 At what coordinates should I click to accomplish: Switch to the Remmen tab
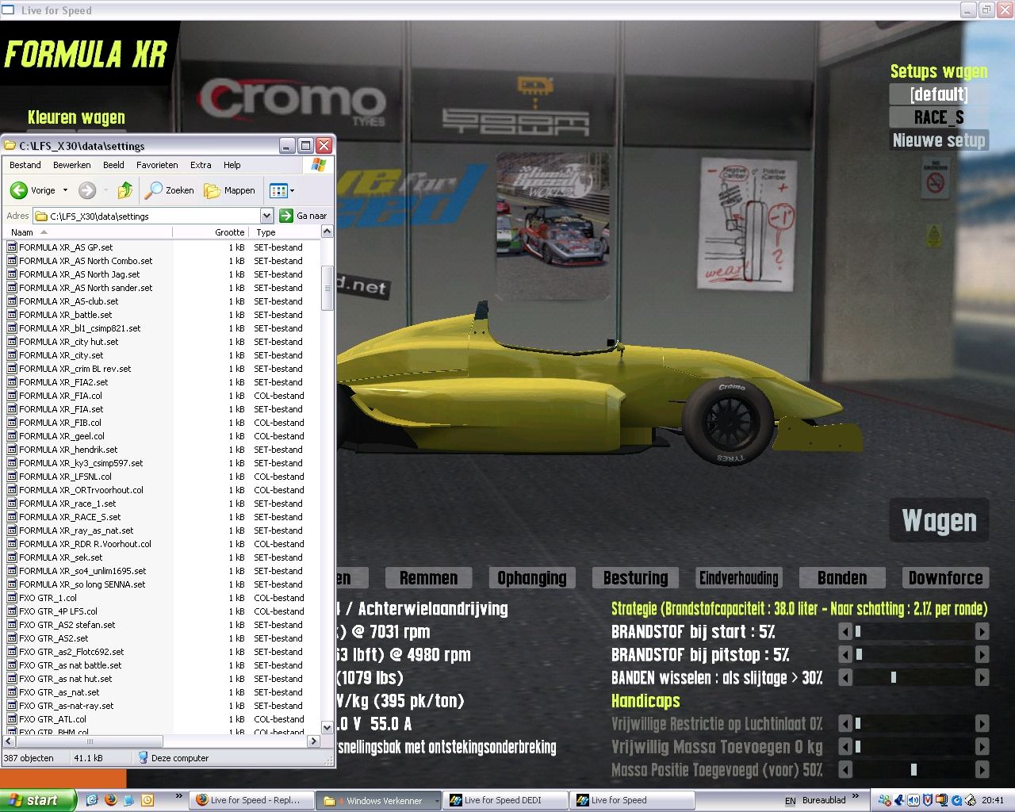coord(428,578)
